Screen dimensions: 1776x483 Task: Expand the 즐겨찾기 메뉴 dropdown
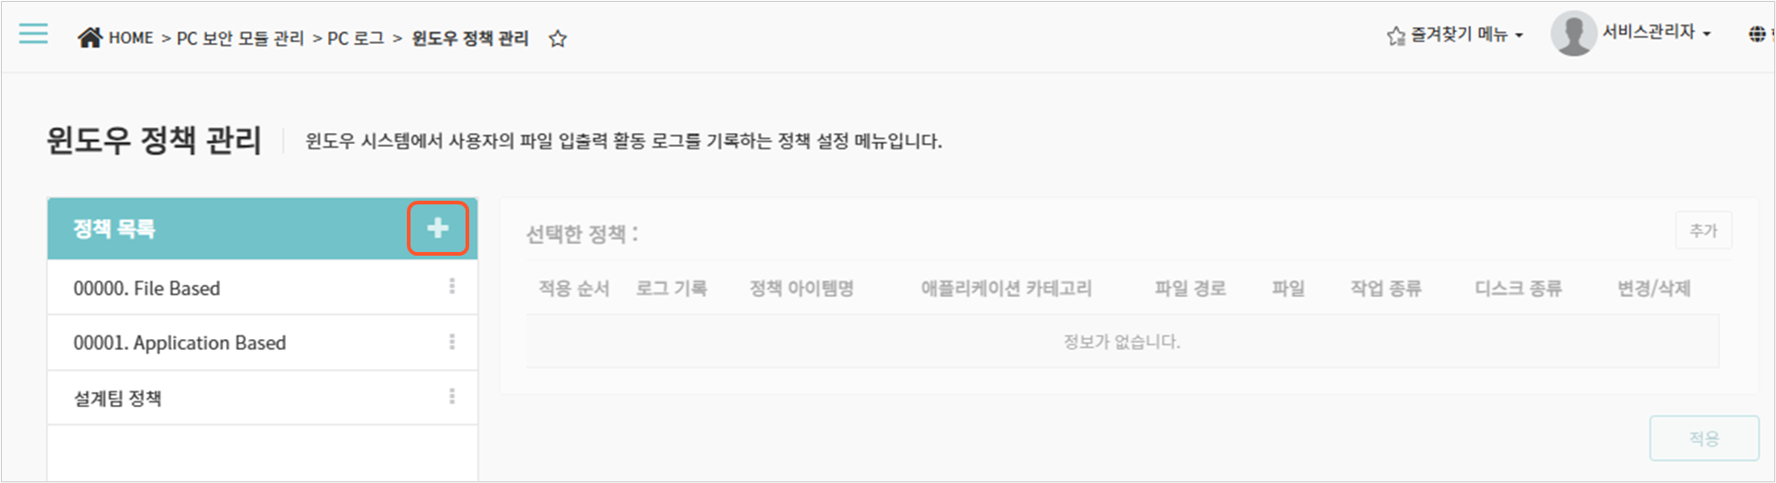coord(1455,35)
